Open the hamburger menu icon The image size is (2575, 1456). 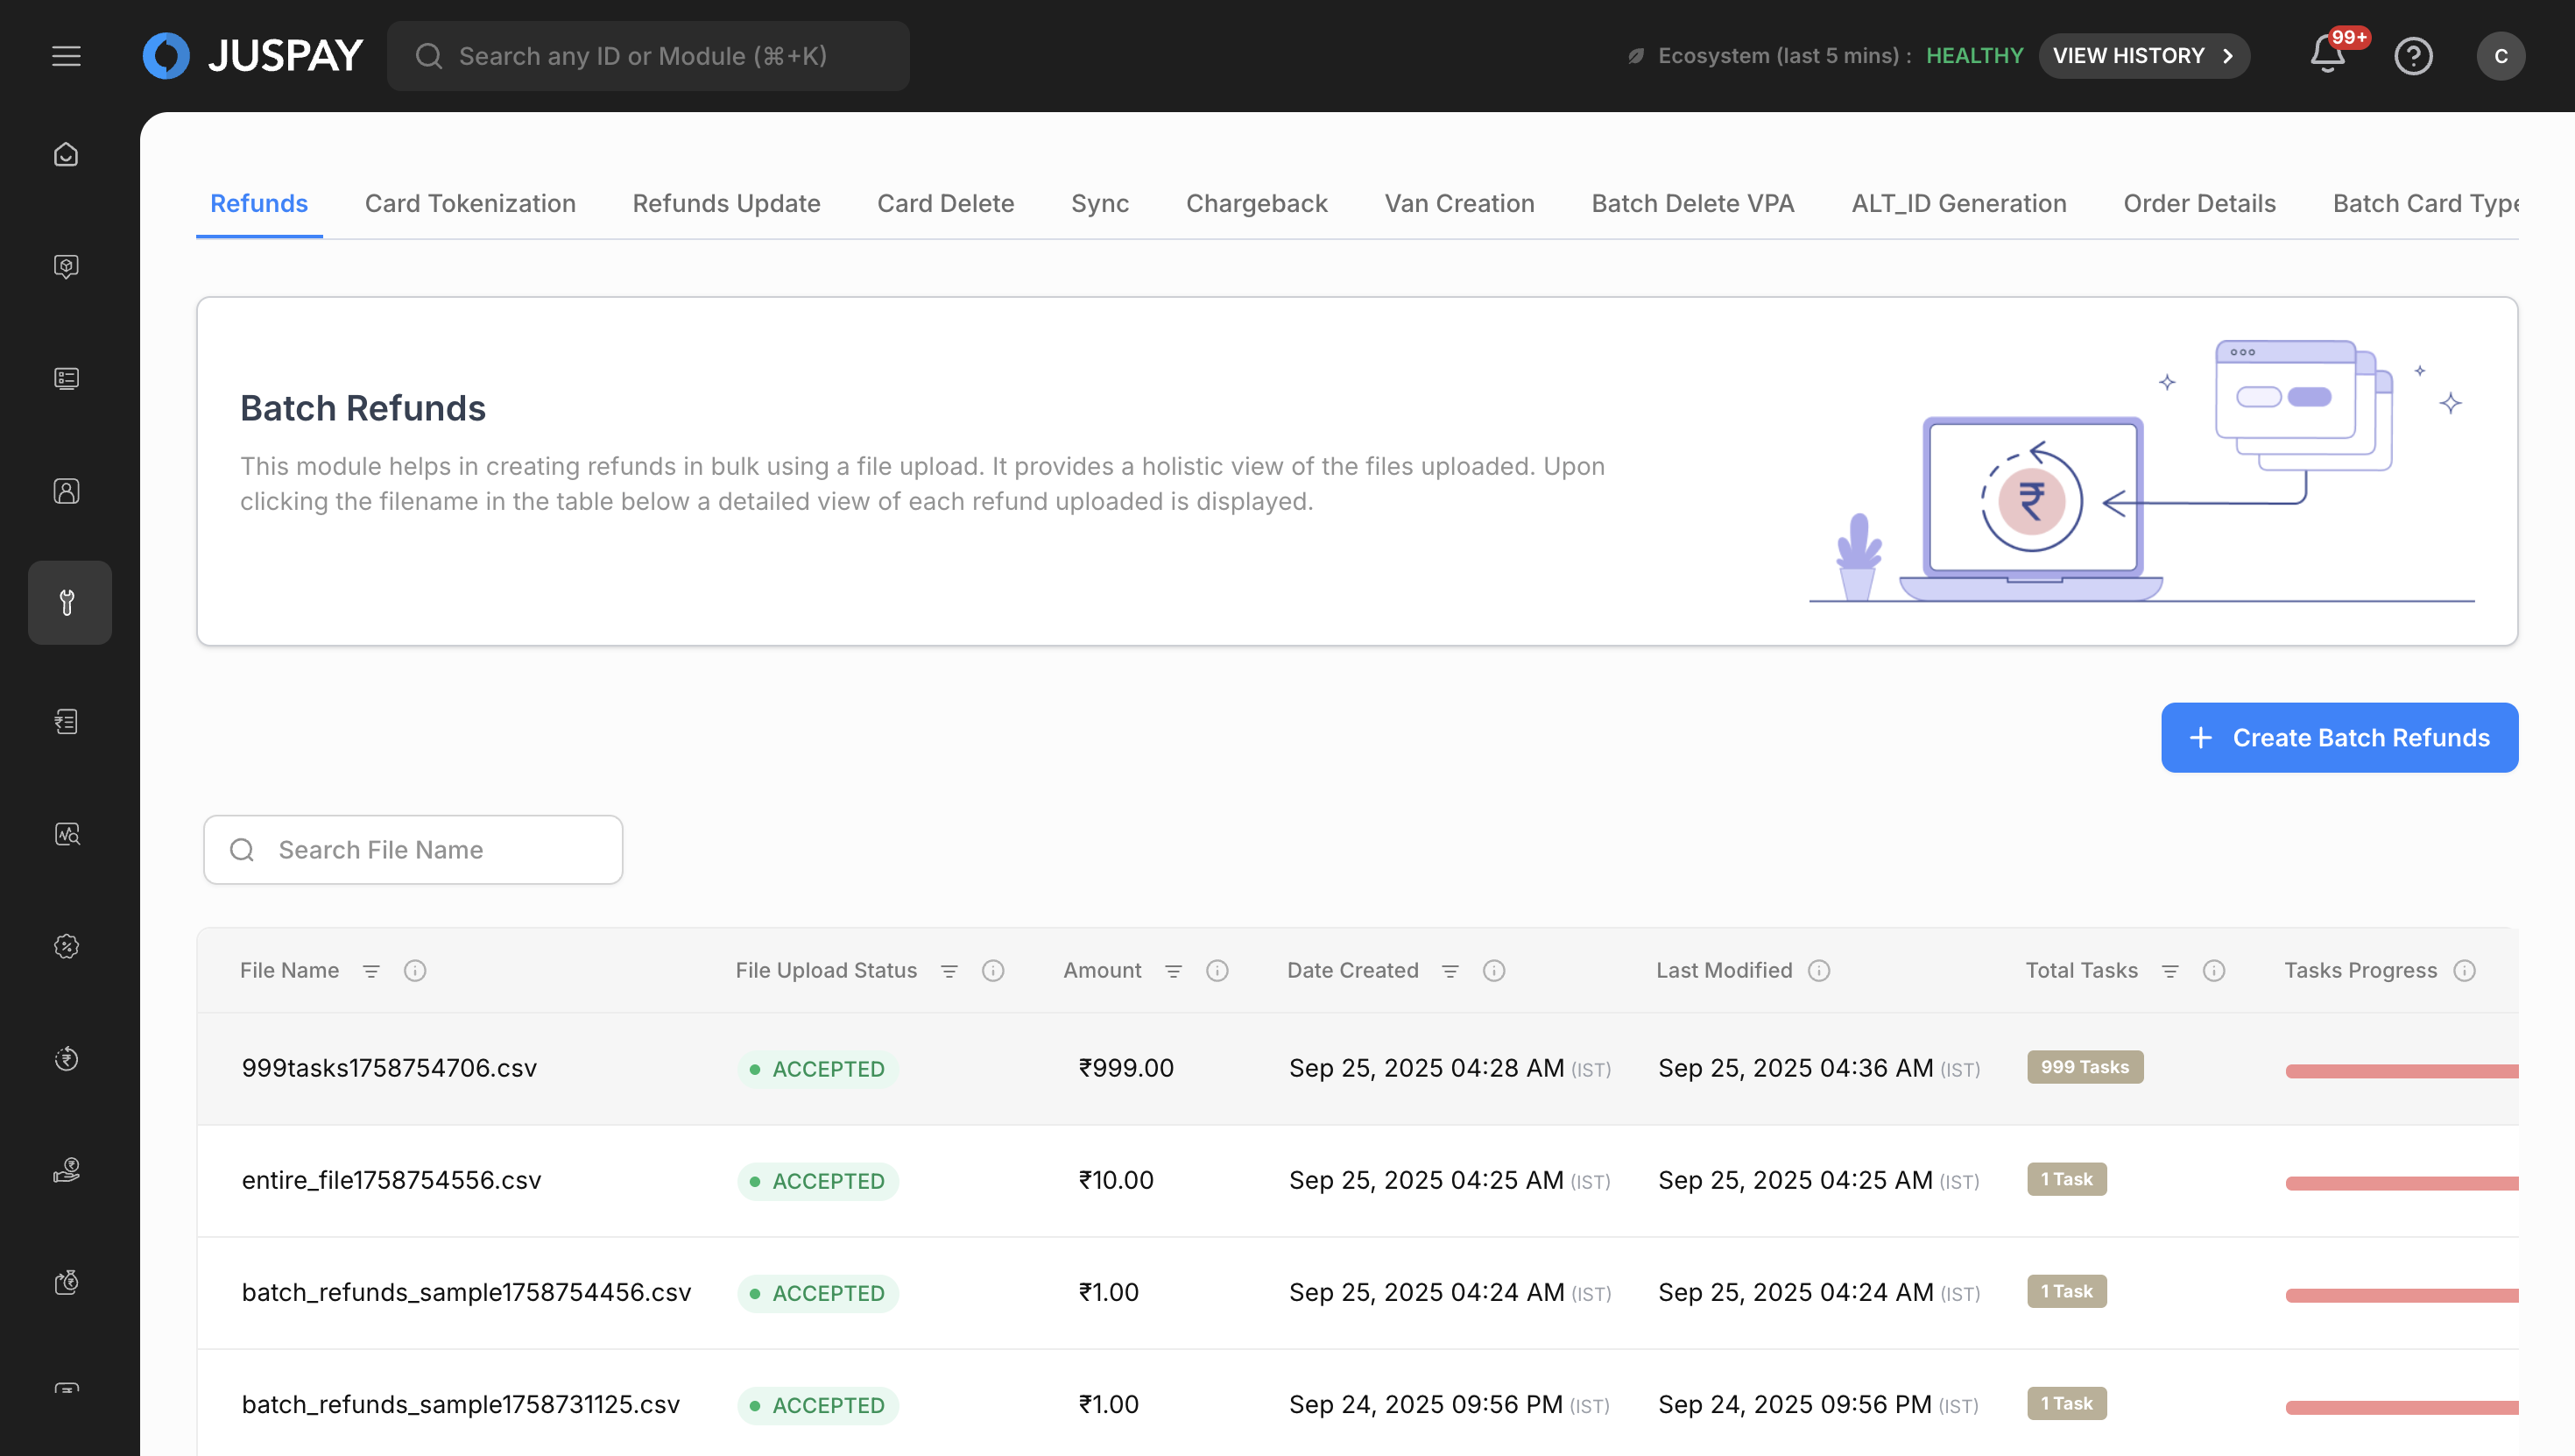click(x=66, y=56)
